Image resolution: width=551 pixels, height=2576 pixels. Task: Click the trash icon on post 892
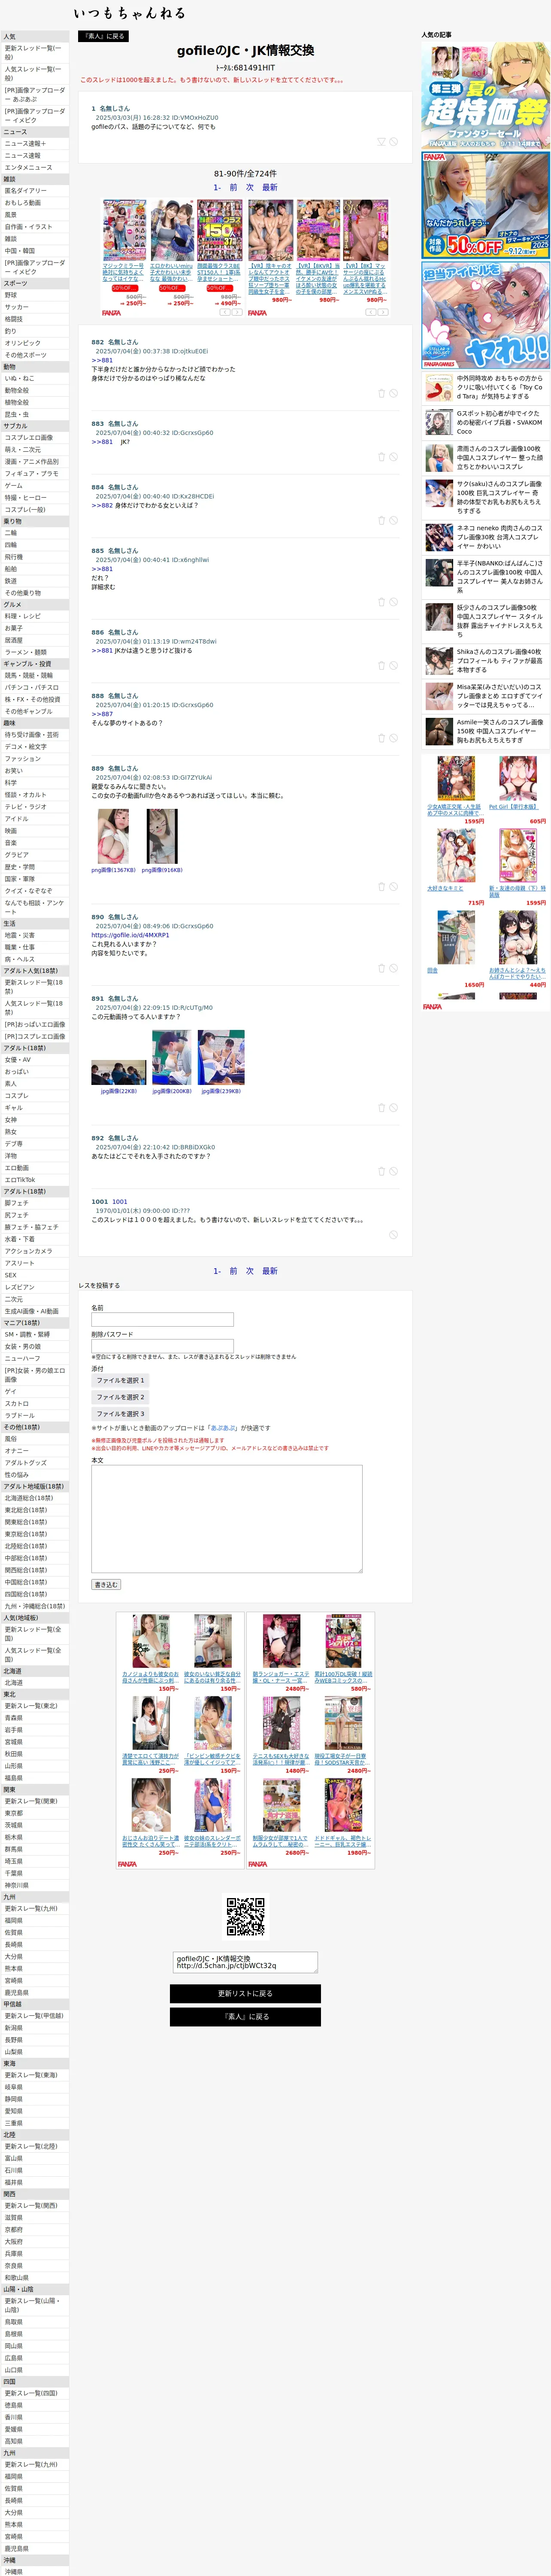(x=381, y=1171)
